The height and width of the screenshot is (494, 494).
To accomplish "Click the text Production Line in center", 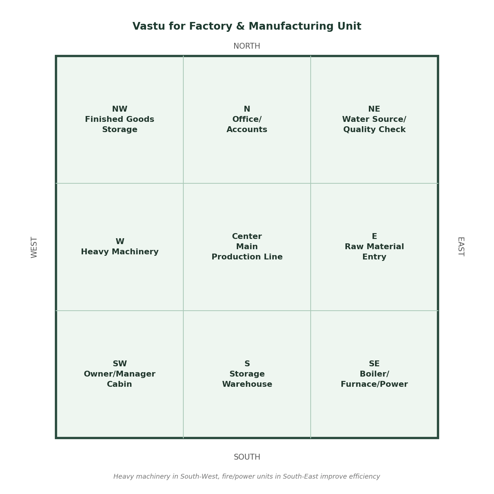I will (247, 257).
